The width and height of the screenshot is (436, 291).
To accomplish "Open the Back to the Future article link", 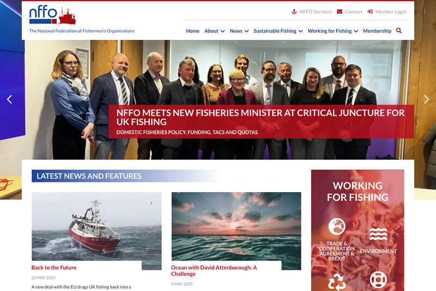I will [x=54, y=268].
